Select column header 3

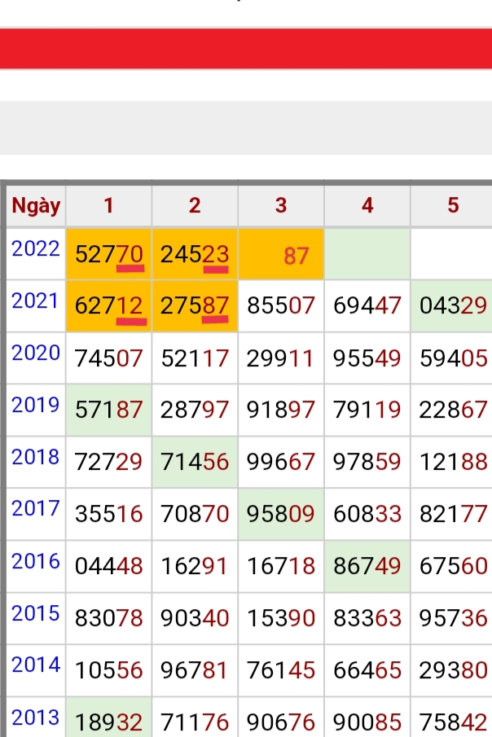tap(281, 206)
